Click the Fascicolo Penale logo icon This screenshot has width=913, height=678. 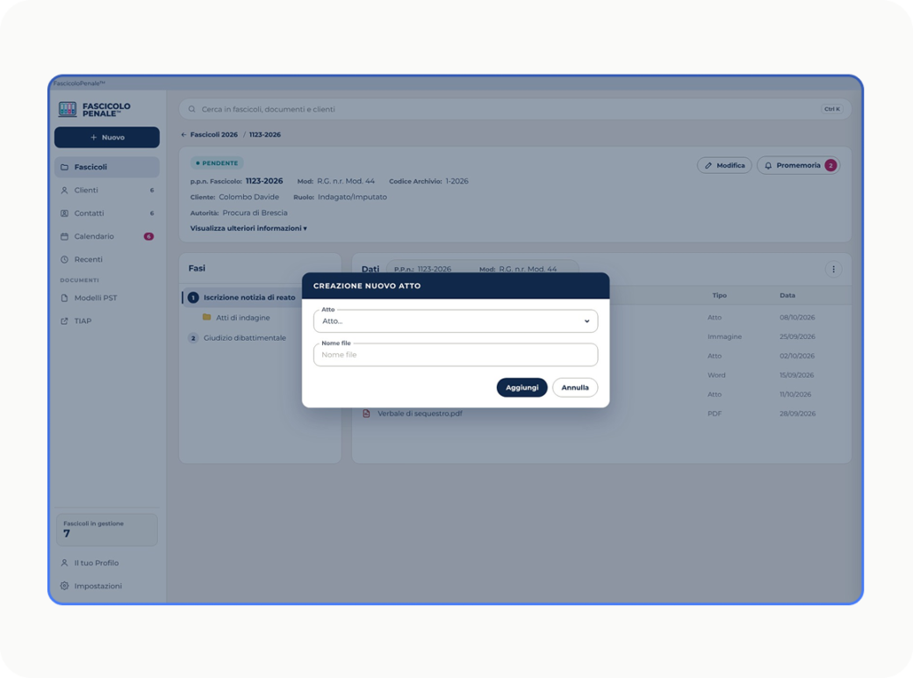pyautogui.click(x=68, y=109)
